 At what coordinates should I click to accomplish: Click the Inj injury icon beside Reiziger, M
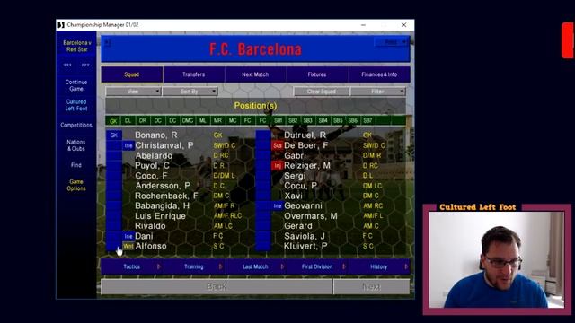coord(278,166)
